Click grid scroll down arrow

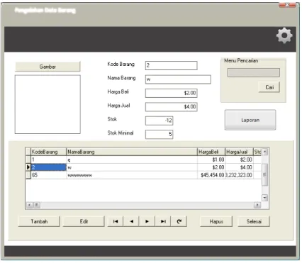pyautogui.click(x=265, y=198)
